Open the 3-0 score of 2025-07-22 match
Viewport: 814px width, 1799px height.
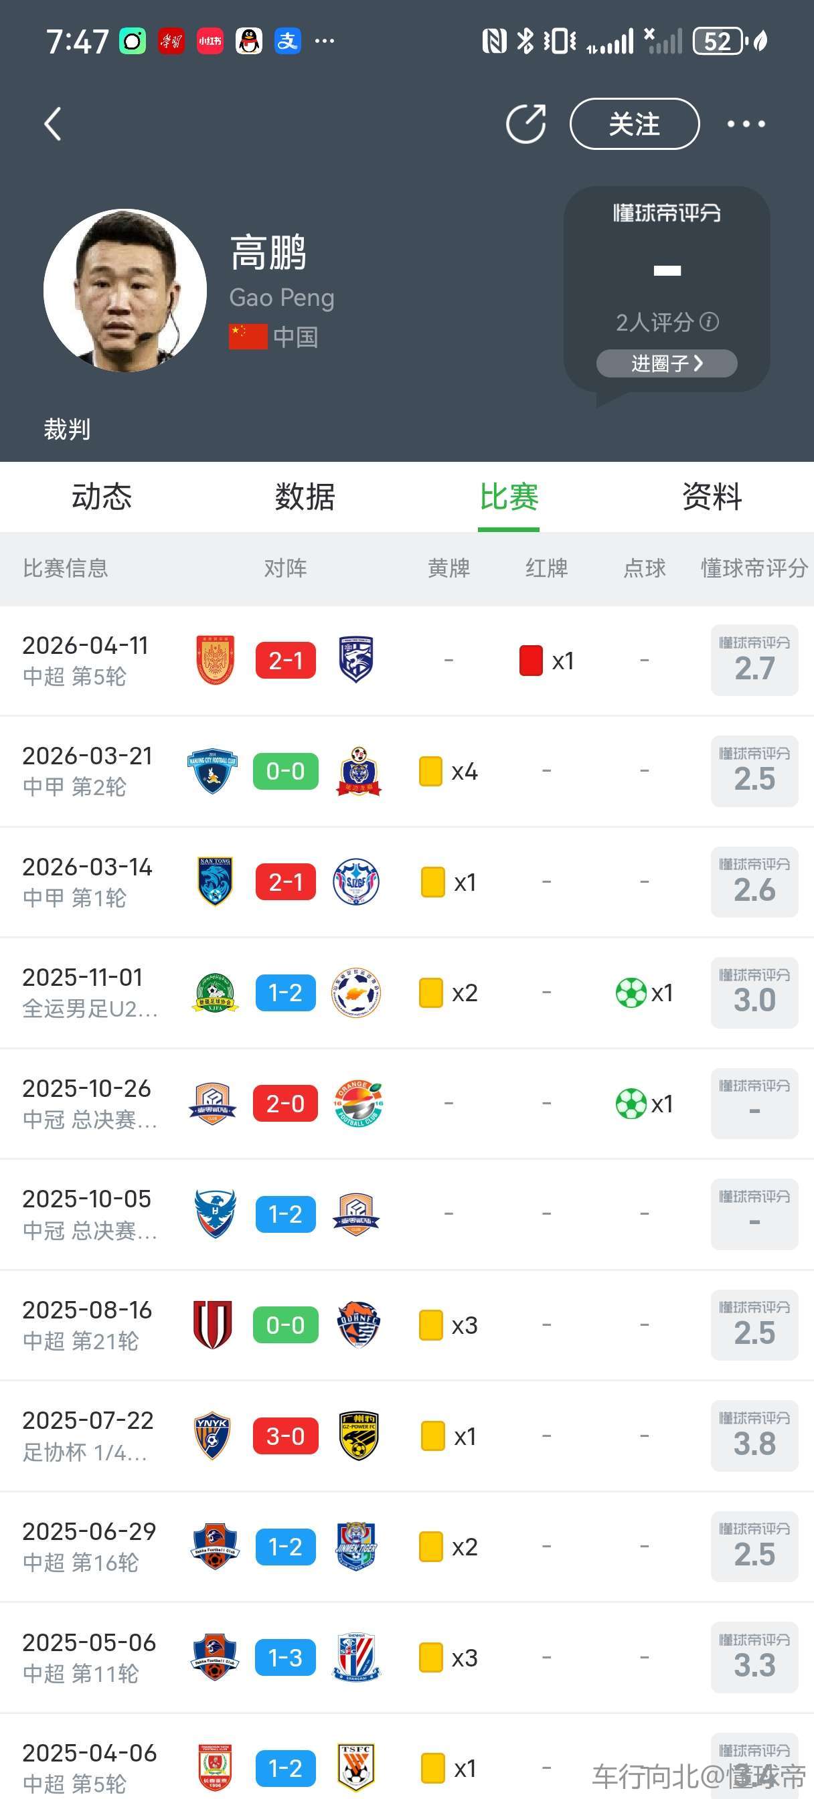pyautogui.click(x=286, y=1436)
